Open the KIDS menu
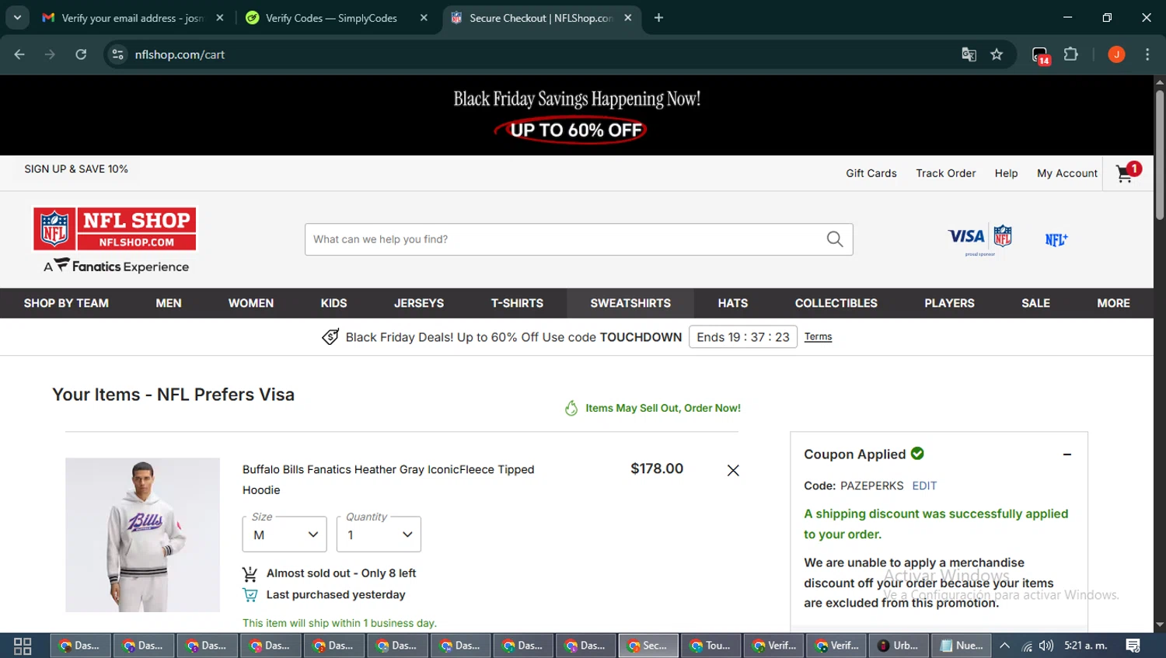Screen dimensions: 1166x658 point(334,303)
